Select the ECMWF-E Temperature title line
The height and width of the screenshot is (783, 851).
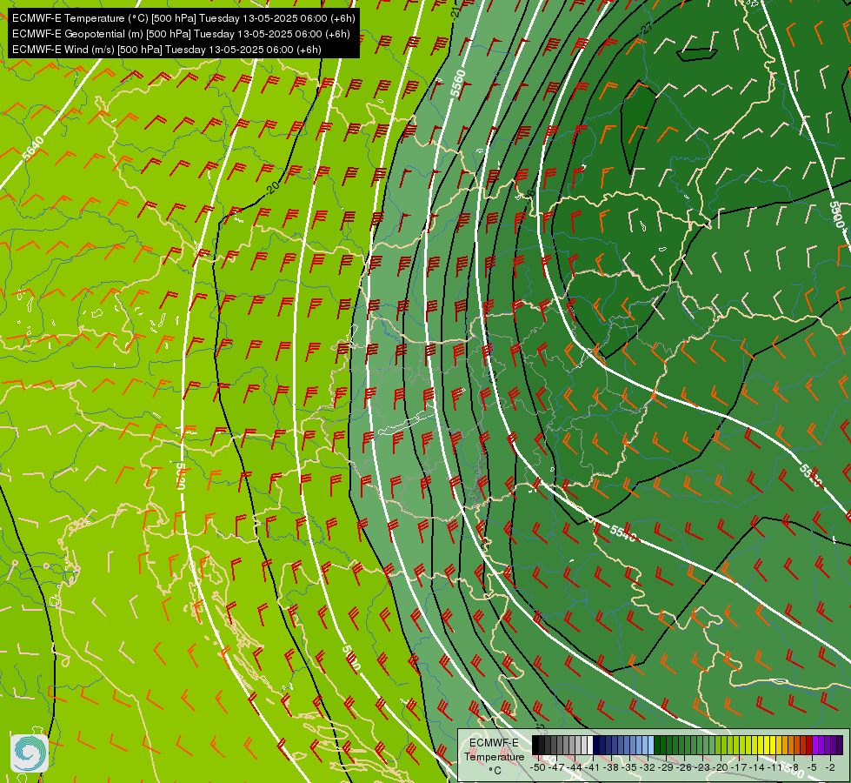point(183,18)
